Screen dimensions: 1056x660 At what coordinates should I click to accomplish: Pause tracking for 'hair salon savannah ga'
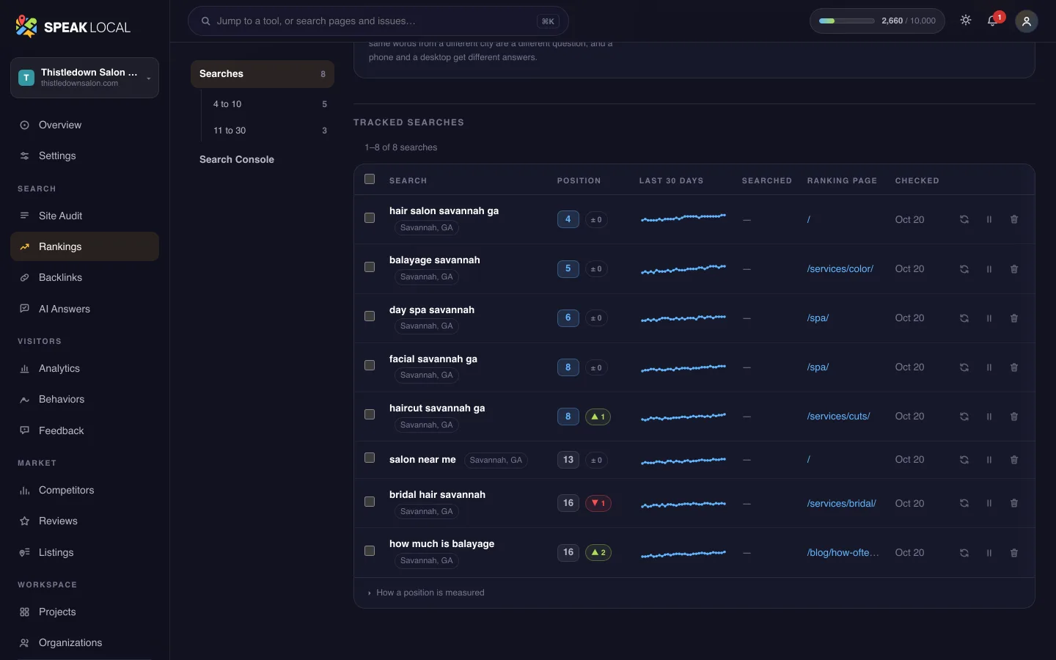[x=989, y=219]
